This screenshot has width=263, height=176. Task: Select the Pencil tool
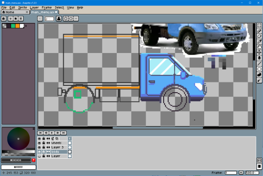(259, 31)
